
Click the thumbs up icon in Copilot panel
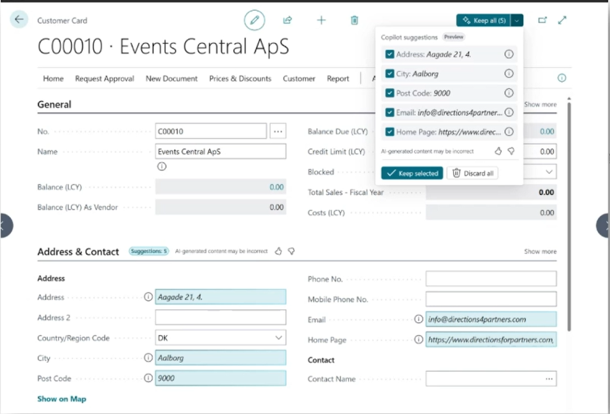coord(498,151)
